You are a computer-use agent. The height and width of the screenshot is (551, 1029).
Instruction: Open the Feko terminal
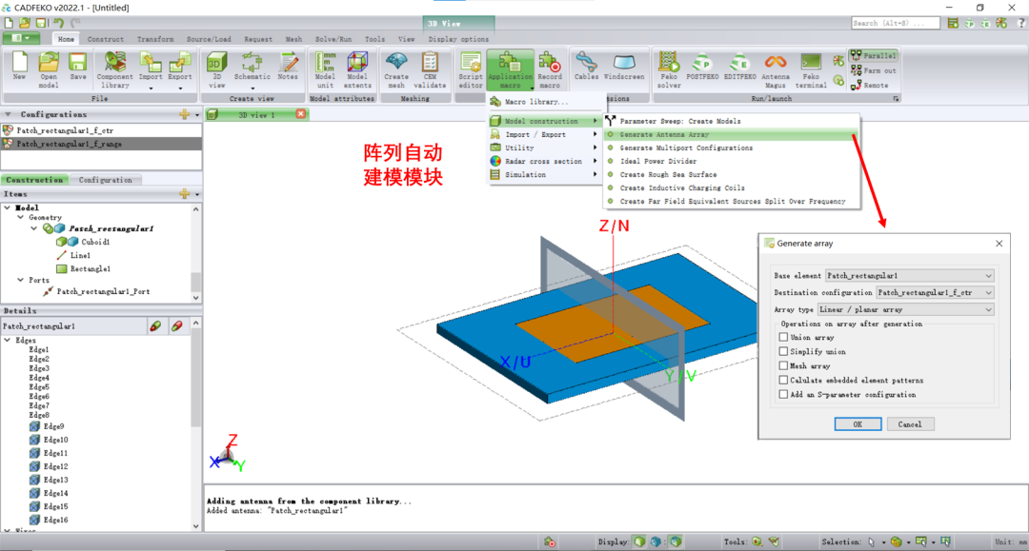click(811, 69)
